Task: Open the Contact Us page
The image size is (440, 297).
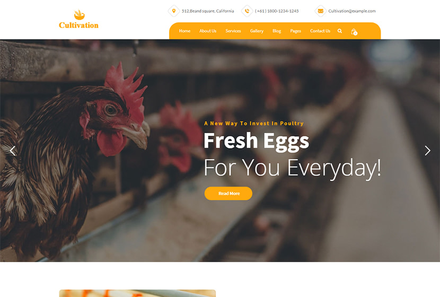Action: [320, 31]
